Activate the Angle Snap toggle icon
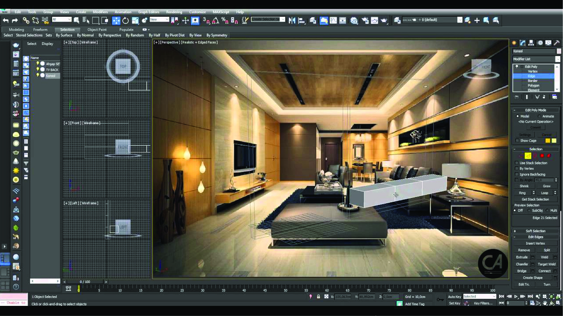 coord(215,20)
